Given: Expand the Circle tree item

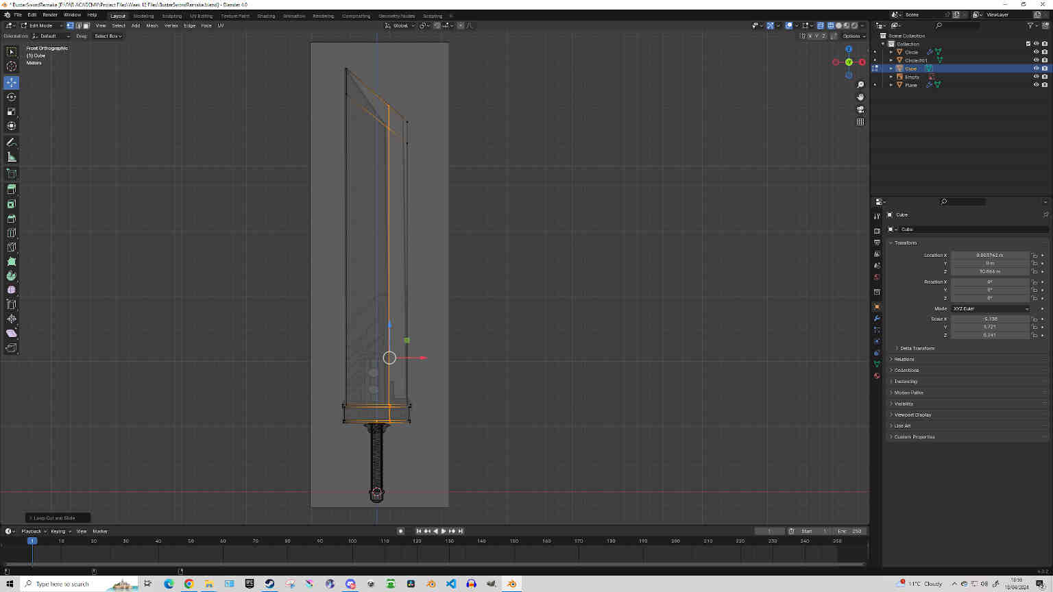Looking at the screenshot, I should click(x=891, y=52).
